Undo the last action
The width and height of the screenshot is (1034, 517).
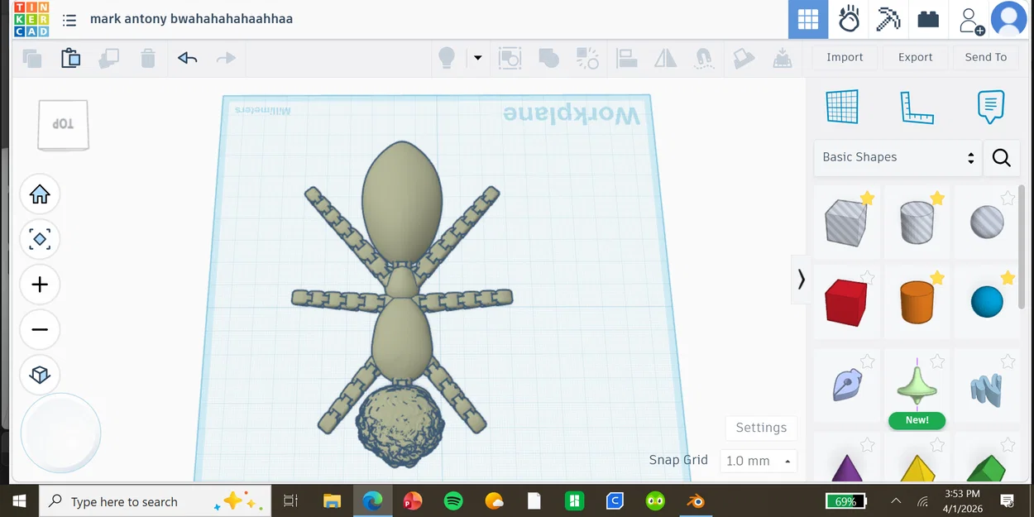187,58
